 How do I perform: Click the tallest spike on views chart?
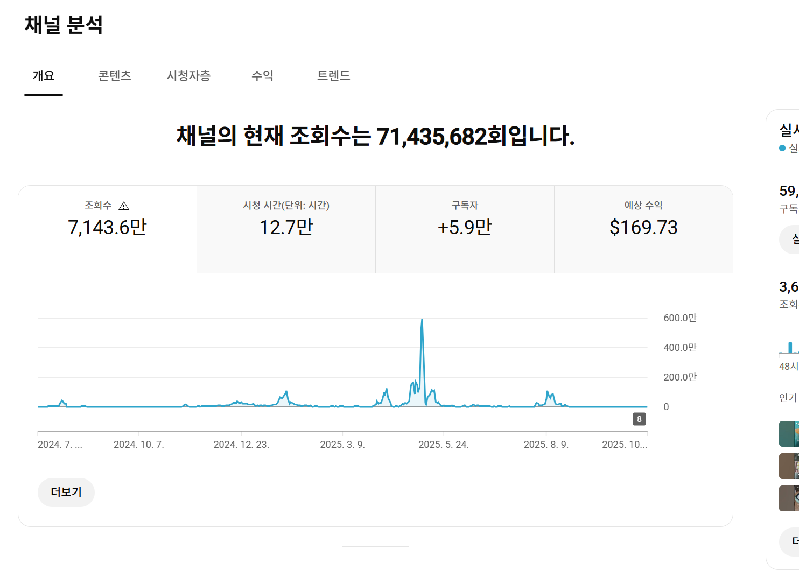[422, 322]
